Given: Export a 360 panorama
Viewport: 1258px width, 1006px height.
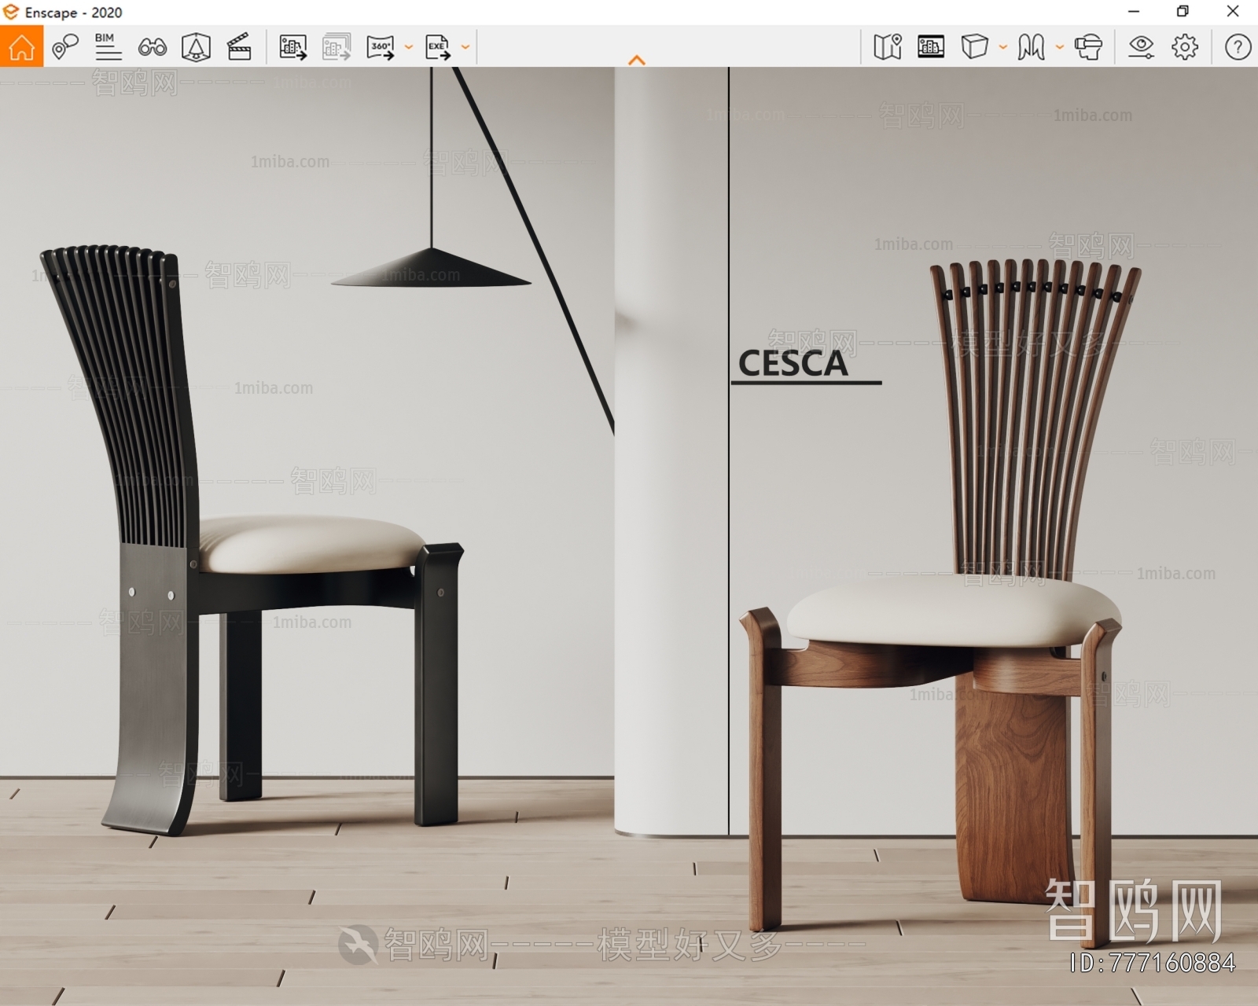Looking at the screenshot, I should (381, 47).
